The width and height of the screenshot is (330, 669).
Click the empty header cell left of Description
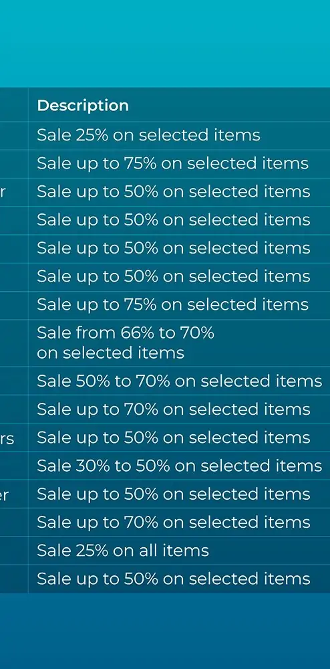tap(14, 105)
